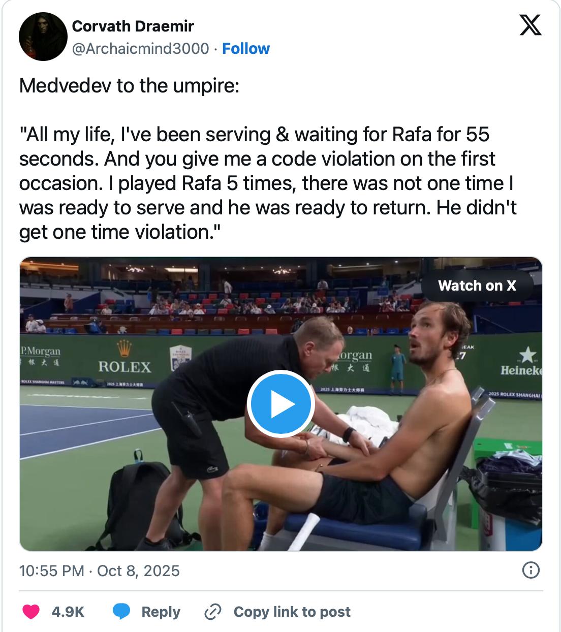Click the X logo in top corner

point(531,25)
